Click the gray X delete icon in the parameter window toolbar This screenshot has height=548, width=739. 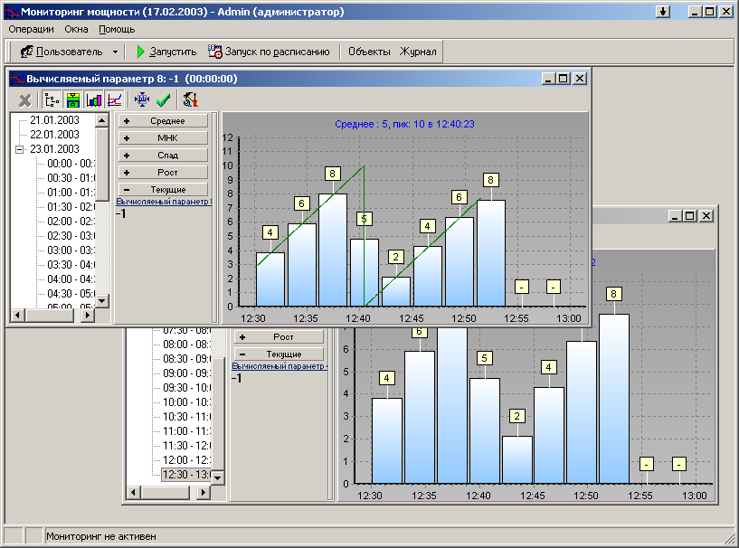(x=24, y=99)
